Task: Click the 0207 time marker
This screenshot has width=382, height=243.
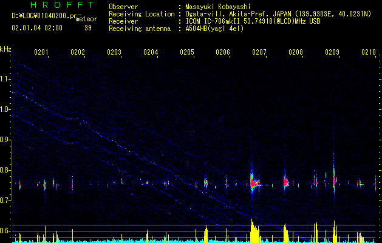Action: pos(259,52)
